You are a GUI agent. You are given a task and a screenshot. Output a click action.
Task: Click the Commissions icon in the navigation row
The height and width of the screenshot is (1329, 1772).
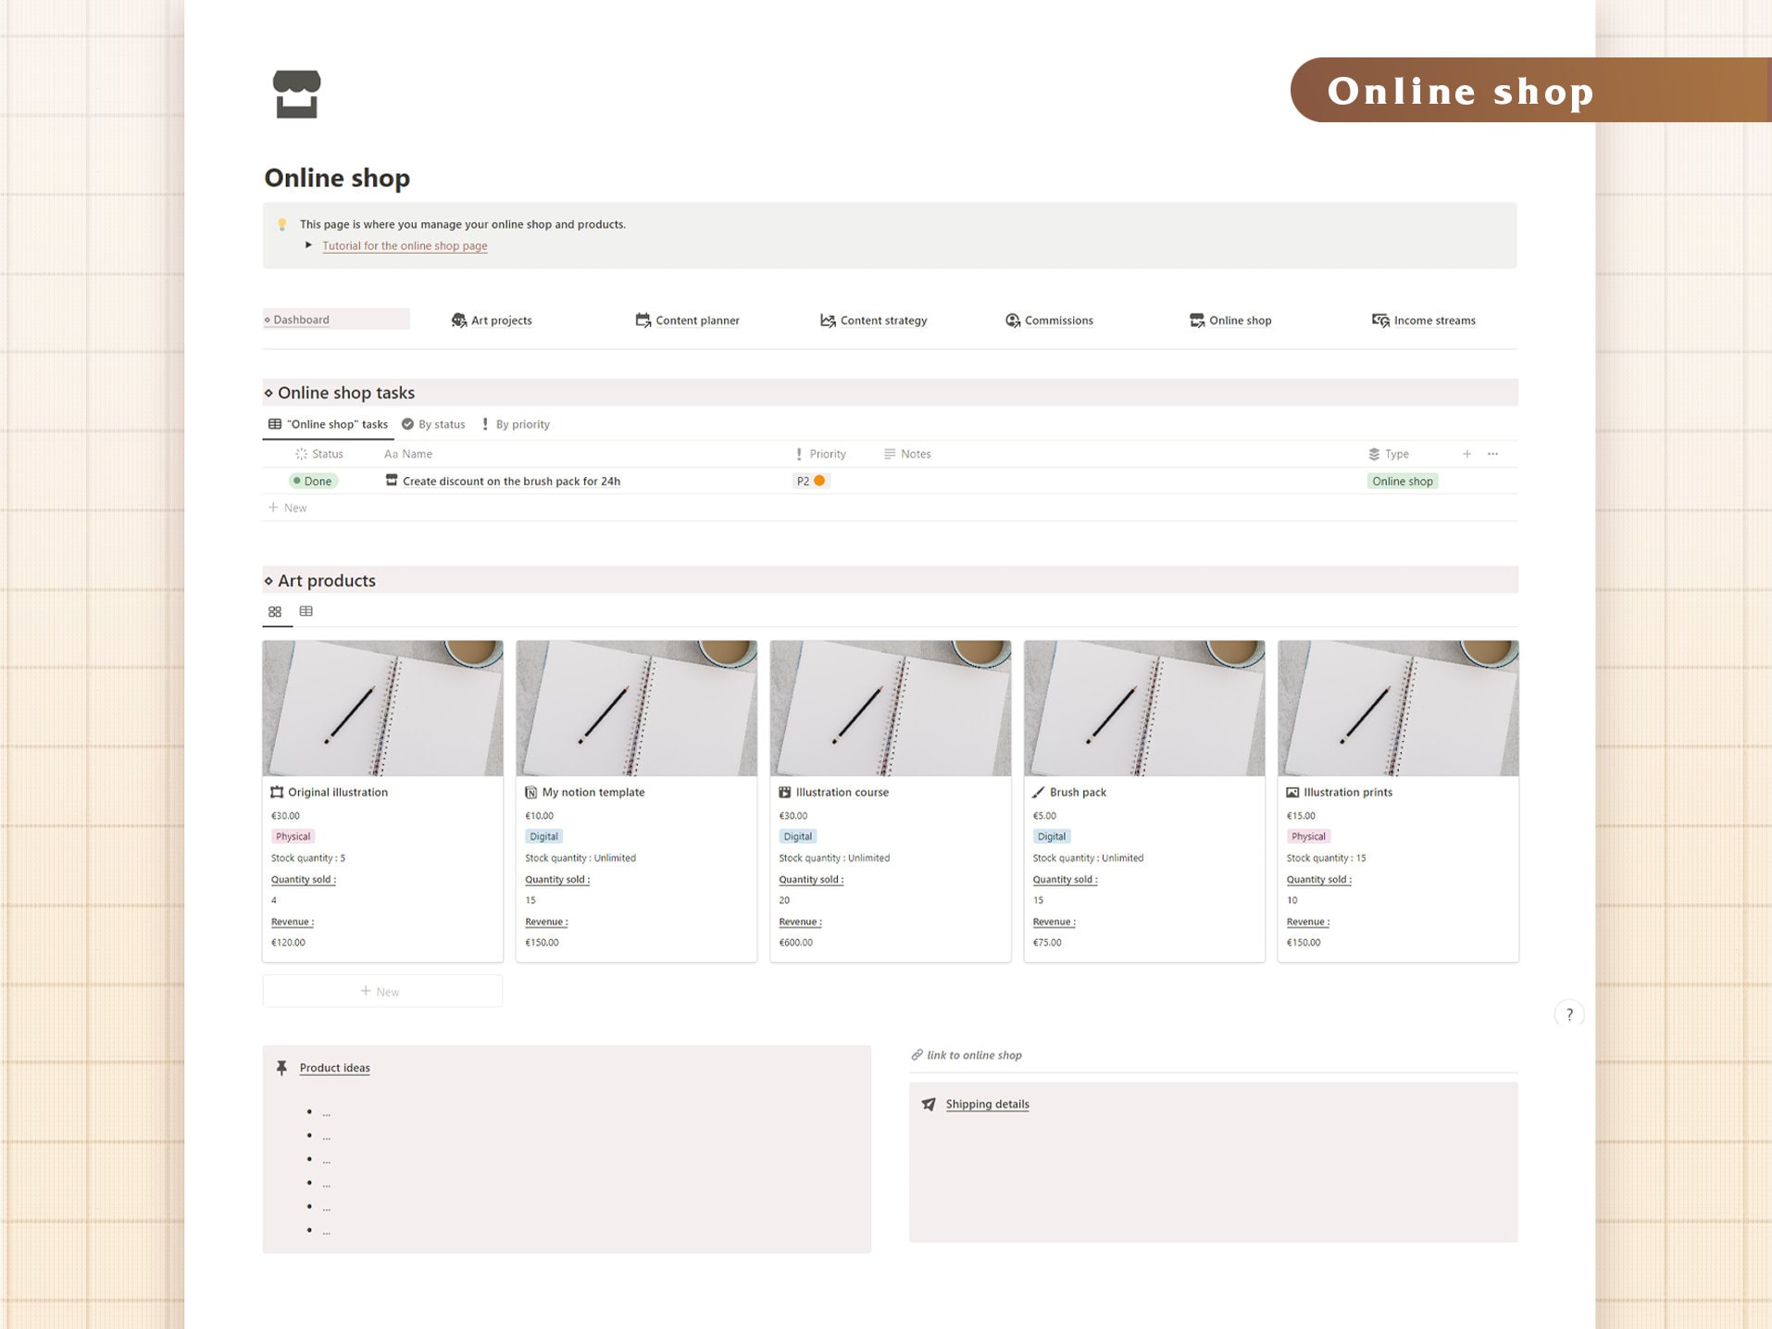(1012, 320)
